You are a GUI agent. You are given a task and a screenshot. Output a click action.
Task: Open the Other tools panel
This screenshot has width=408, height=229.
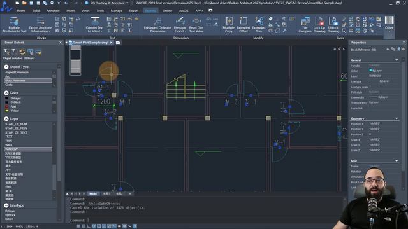click(x=389, y=24)
